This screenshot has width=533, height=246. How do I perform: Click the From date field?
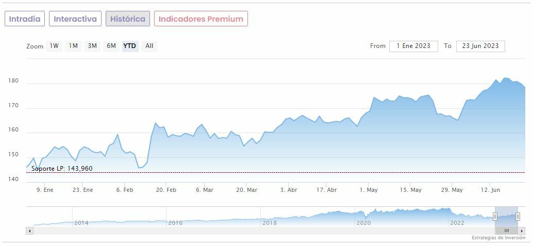[413, 46]
